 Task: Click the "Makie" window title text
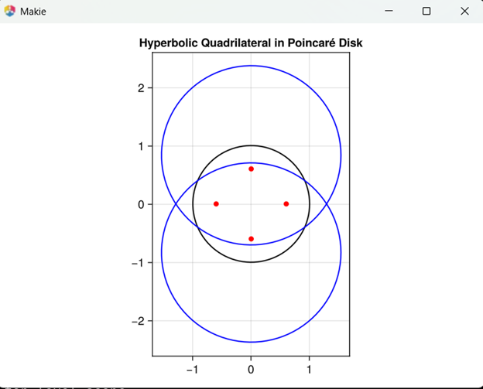click(x=33, y=12)
